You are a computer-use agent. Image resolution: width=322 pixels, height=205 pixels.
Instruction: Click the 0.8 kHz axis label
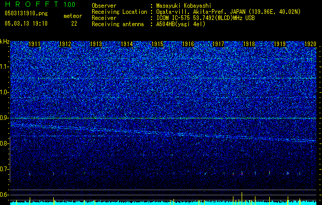pyautogui.click(x=5, y=143)
